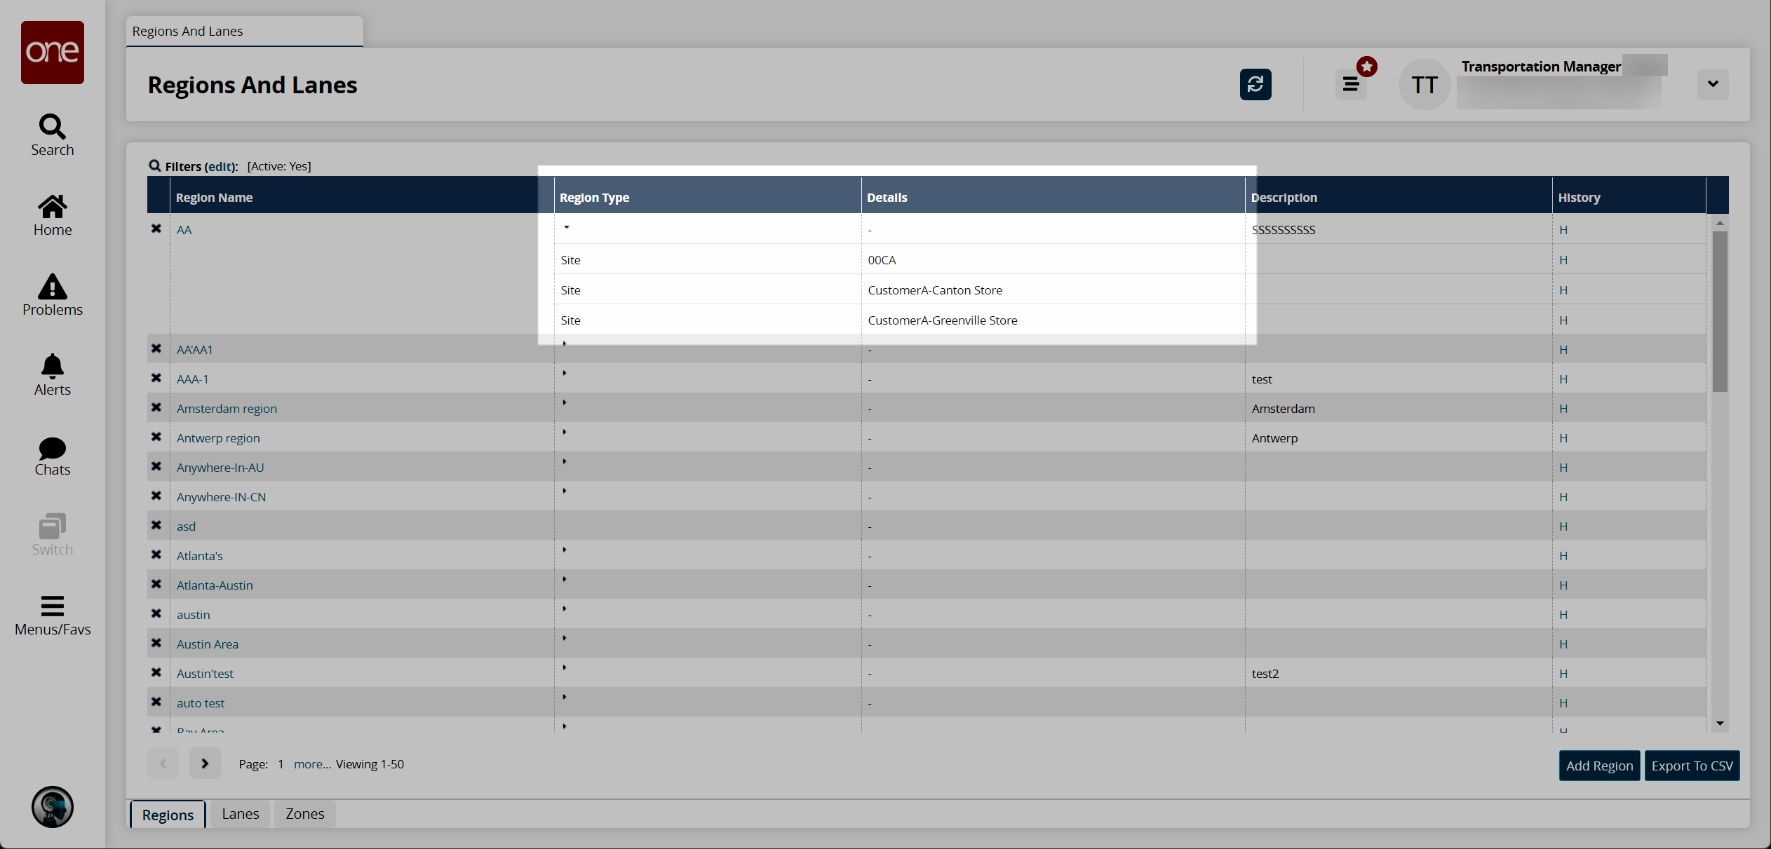Viewport: 1771px width, 849px height.
Task: Delete the Austin'test row
Action: (x=156, y=672)
